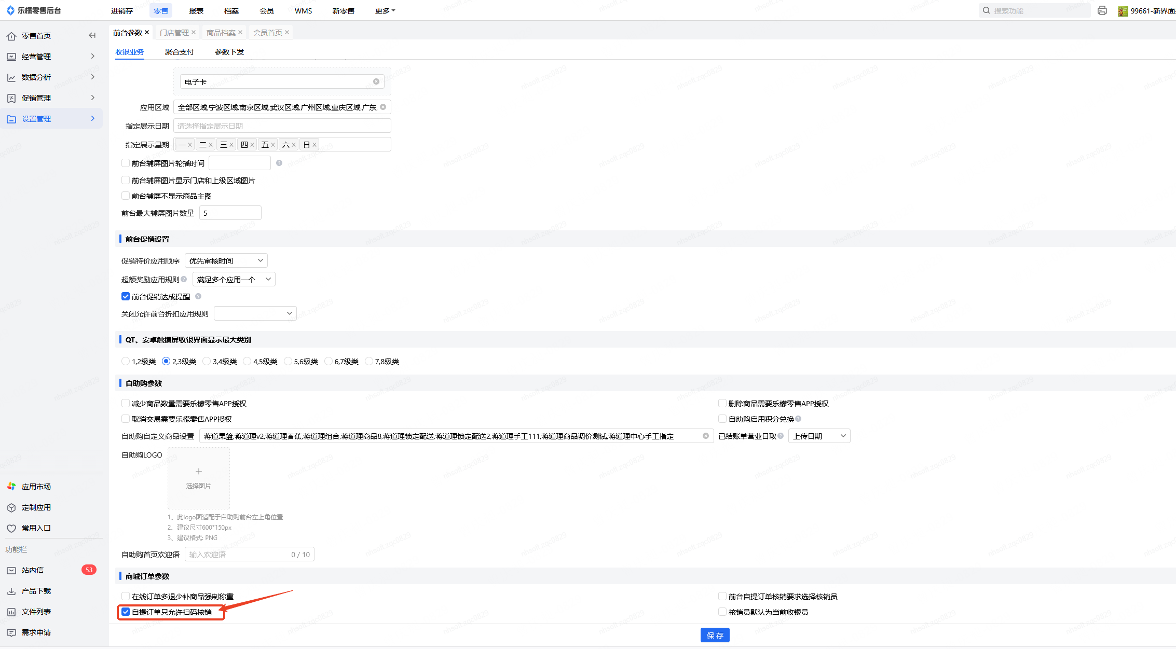Switch to the 聚合支付 tab
Image resolution: width=1176 pixels, height=649 pixels.
(x=179, y=52)
